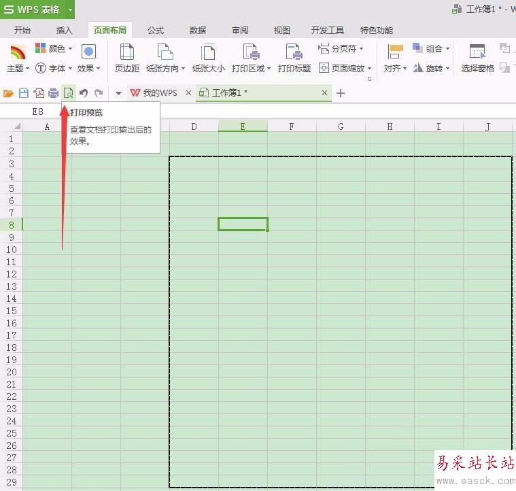The width and height of the screenshot is (516, 491).
Task: Select column E header
Action: pyautogui.click(x=243, y=126)
